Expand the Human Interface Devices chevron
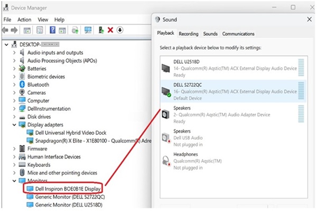The height and width of the screenshot is (211, 317). coord(14,157)
